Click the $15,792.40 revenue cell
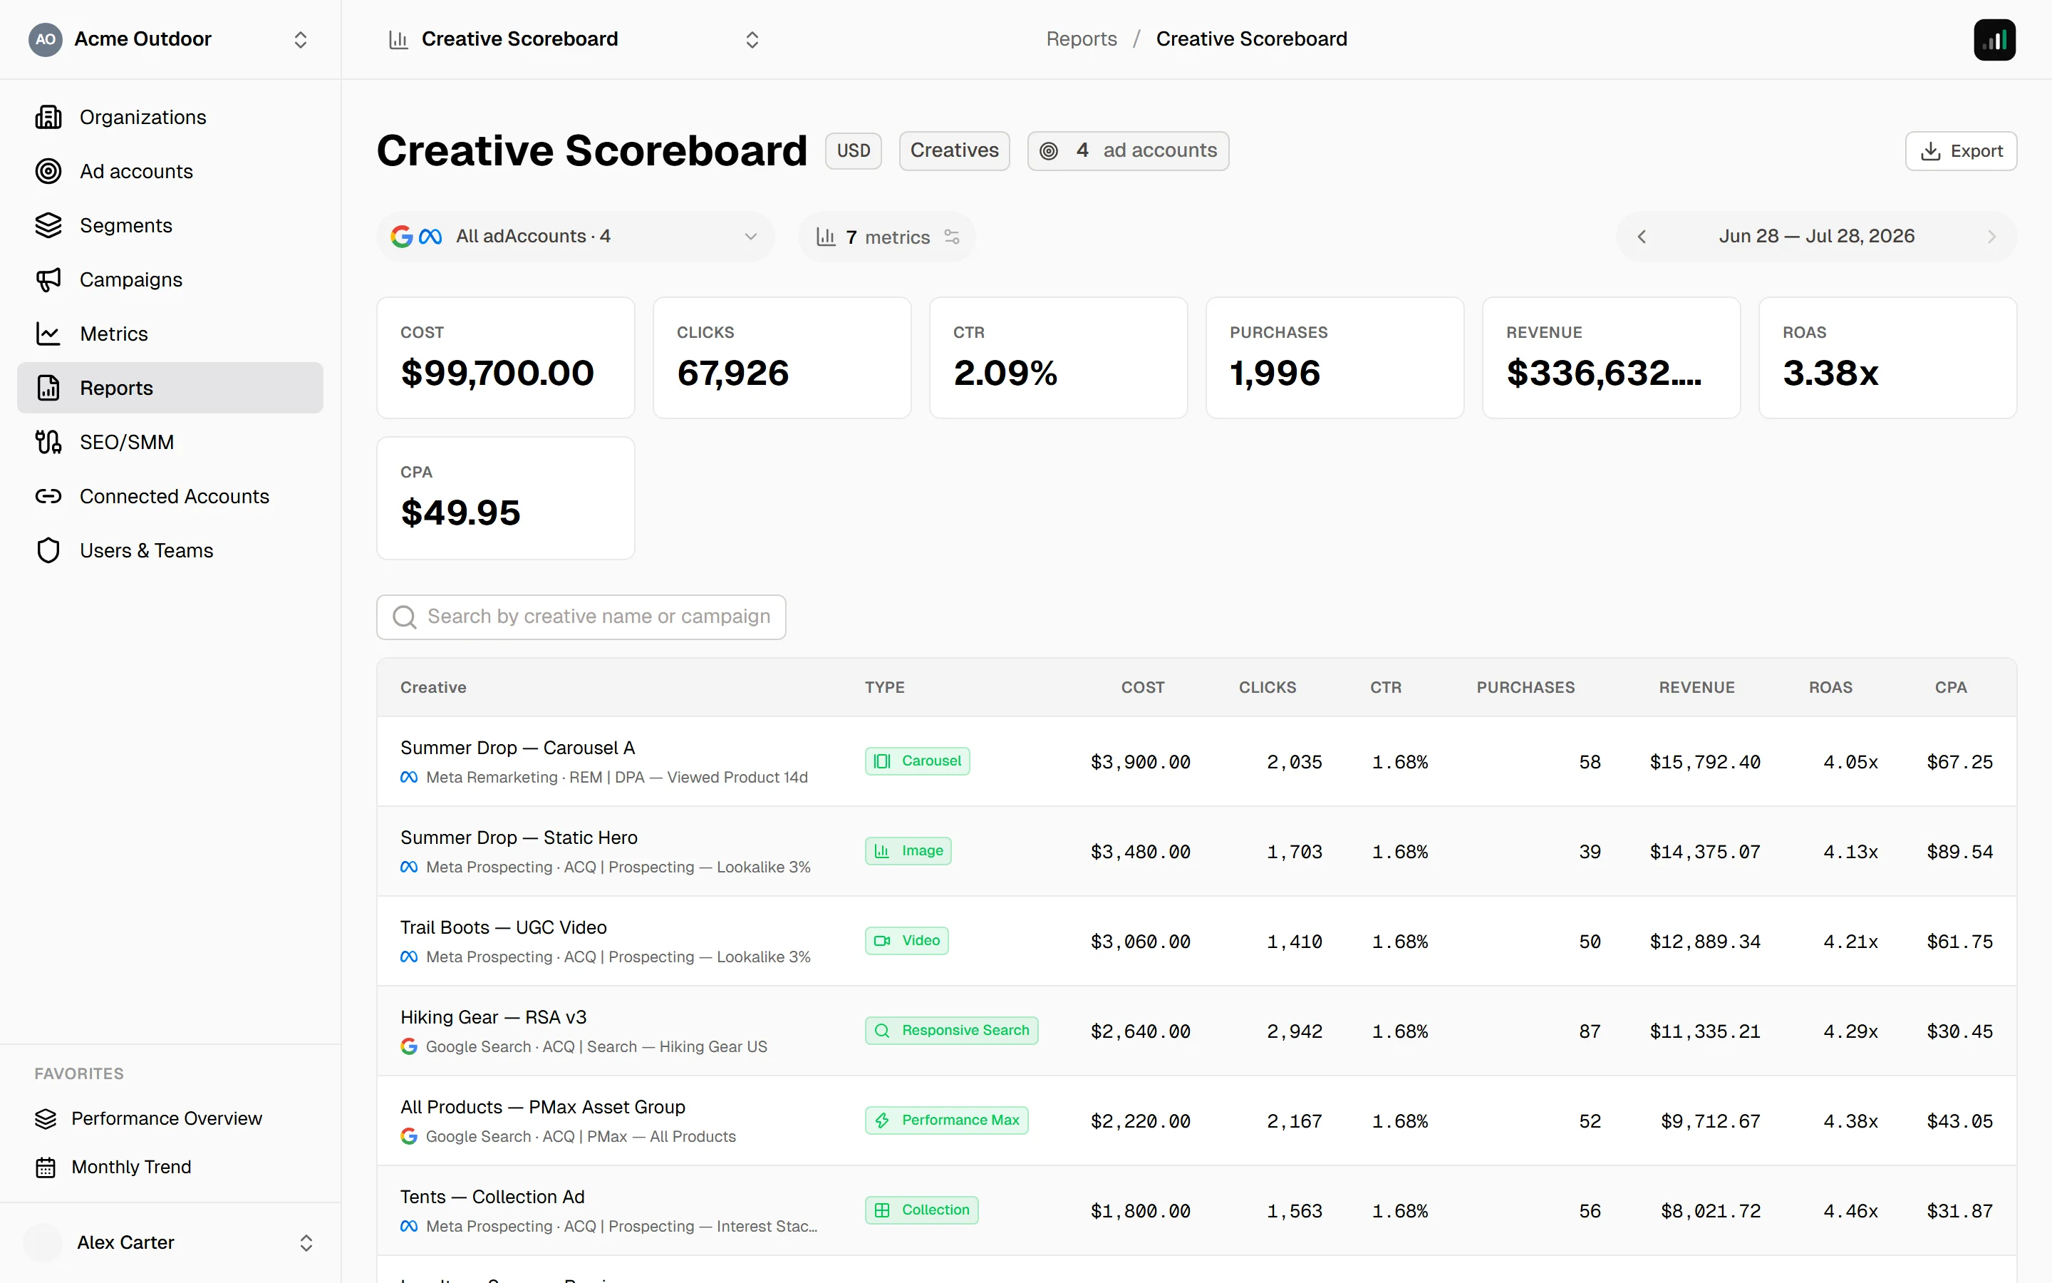Image resolution: width=2052 pixels, height=1283 pixels. click(x=1704, y=762)
